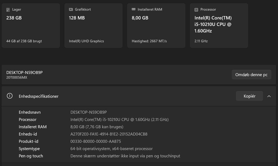Click the processor value with 1.60GHz (2.11 GHz)
The height and width of the screenshot is (166, 278).
point(120,120)
